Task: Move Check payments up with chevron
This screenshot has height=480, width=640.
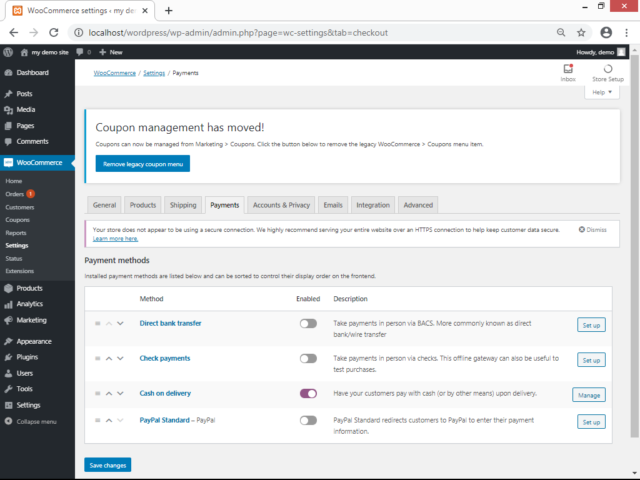Action: tap(109, 358)
